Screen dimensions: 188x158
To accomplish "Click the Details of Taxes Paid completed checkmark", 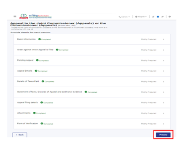I will click(x=43, y=81).
